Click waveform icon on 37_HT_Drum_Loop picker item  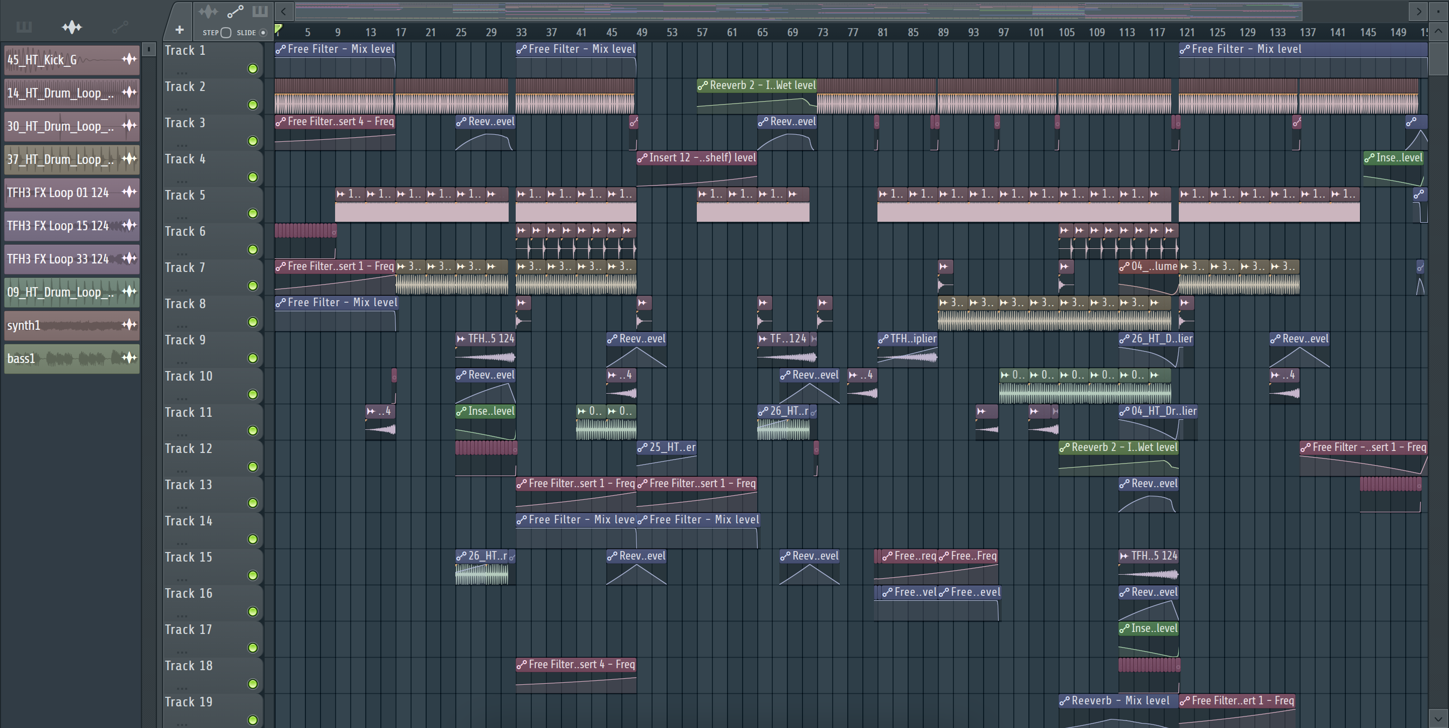click(129, 158)
